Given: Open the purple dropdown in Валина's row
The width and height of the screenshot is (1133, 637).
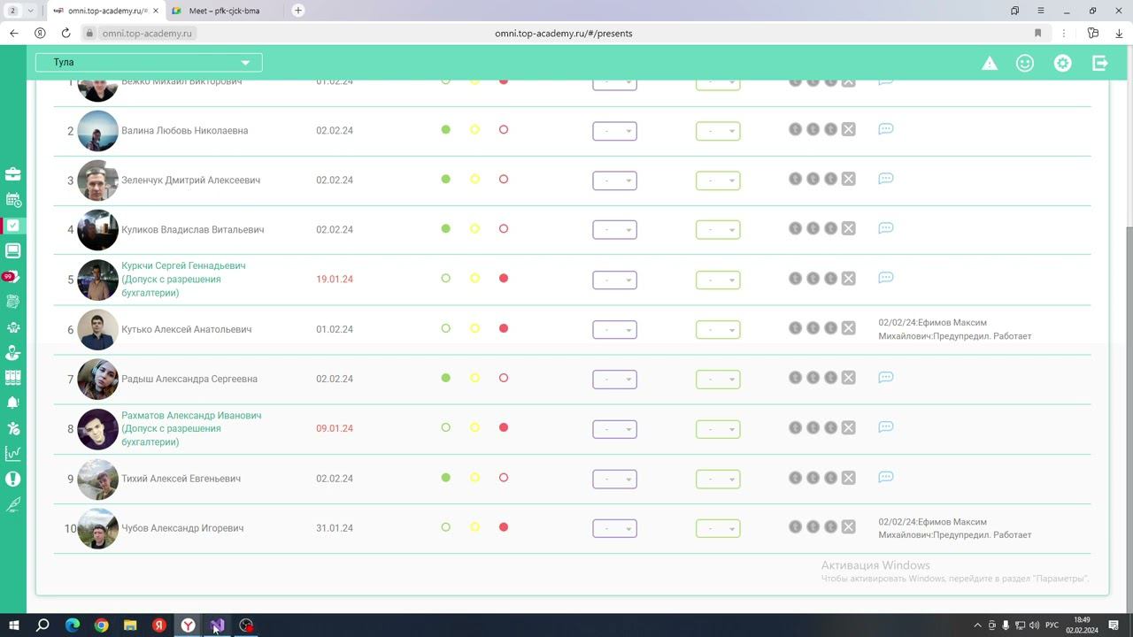Looking at the screenshot, I should (614, 131).
